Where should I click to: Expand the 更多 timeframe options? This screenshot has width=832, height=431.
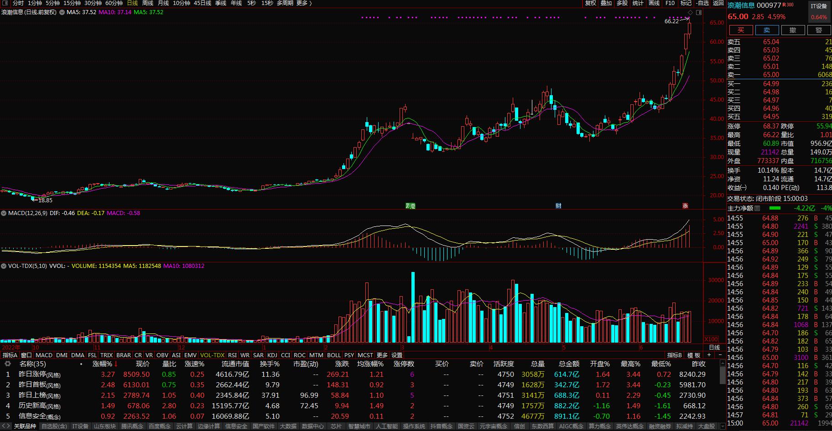point(304,3)
